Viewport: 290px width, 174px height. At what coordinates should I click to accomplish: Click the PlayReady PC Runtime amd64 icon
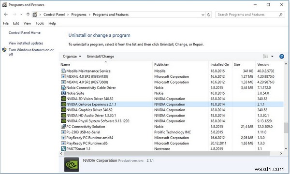63,138
